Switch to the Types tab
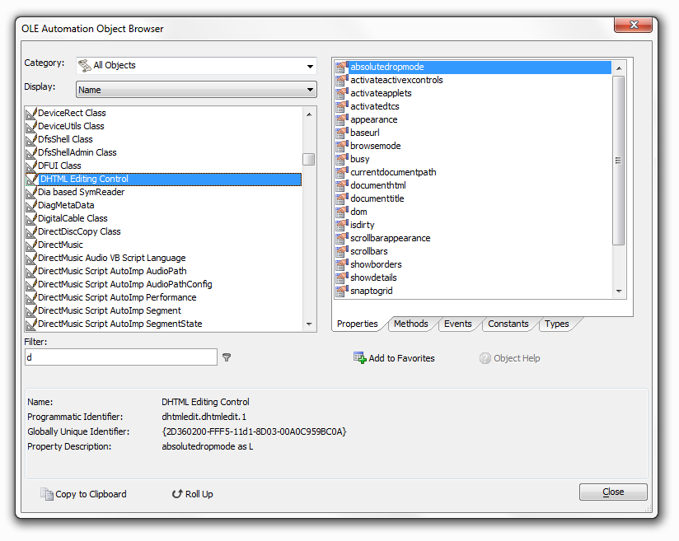 pos(557,324)
